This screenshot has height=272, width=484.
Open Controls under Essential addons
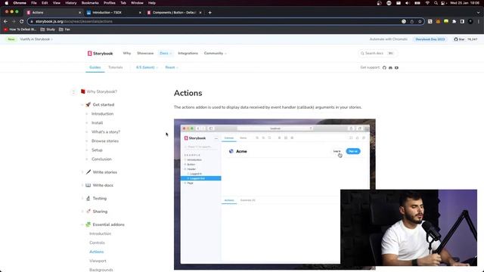[x=97, y=243]
